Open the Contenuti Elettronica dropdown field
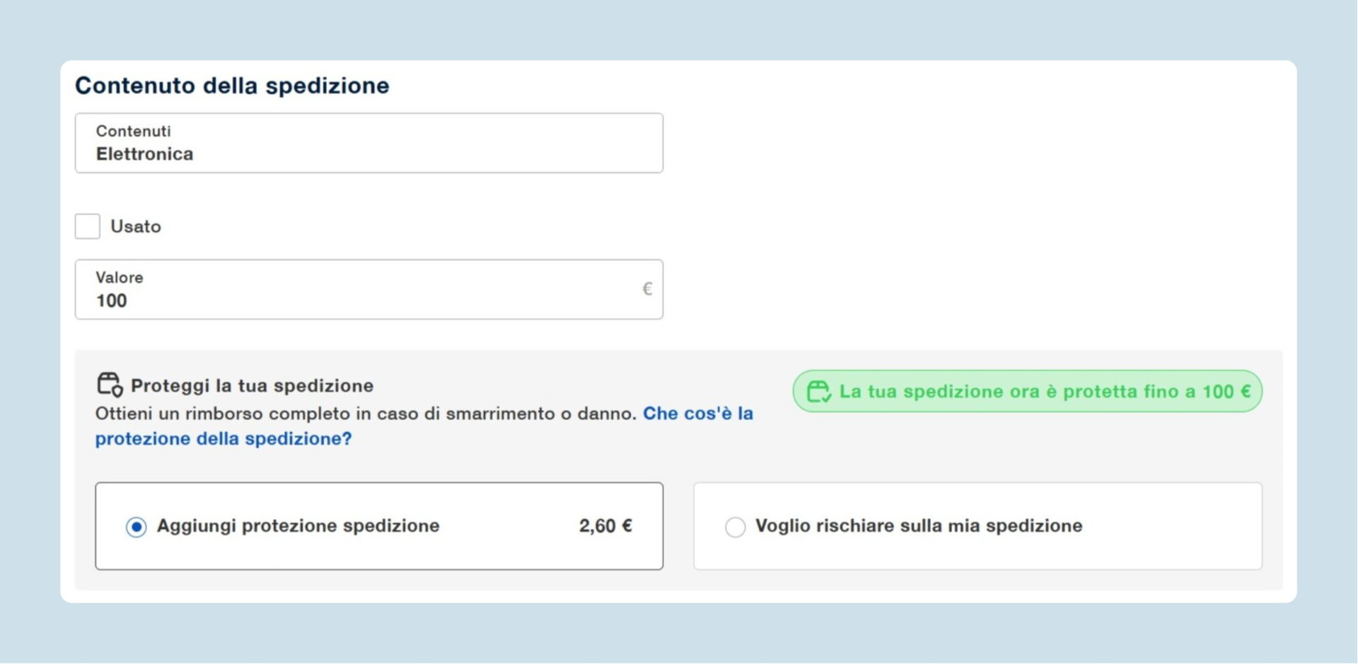Image resolution: width=1358 pixels, height=664 pixels. pyautogui.click(x=368, y=144)
